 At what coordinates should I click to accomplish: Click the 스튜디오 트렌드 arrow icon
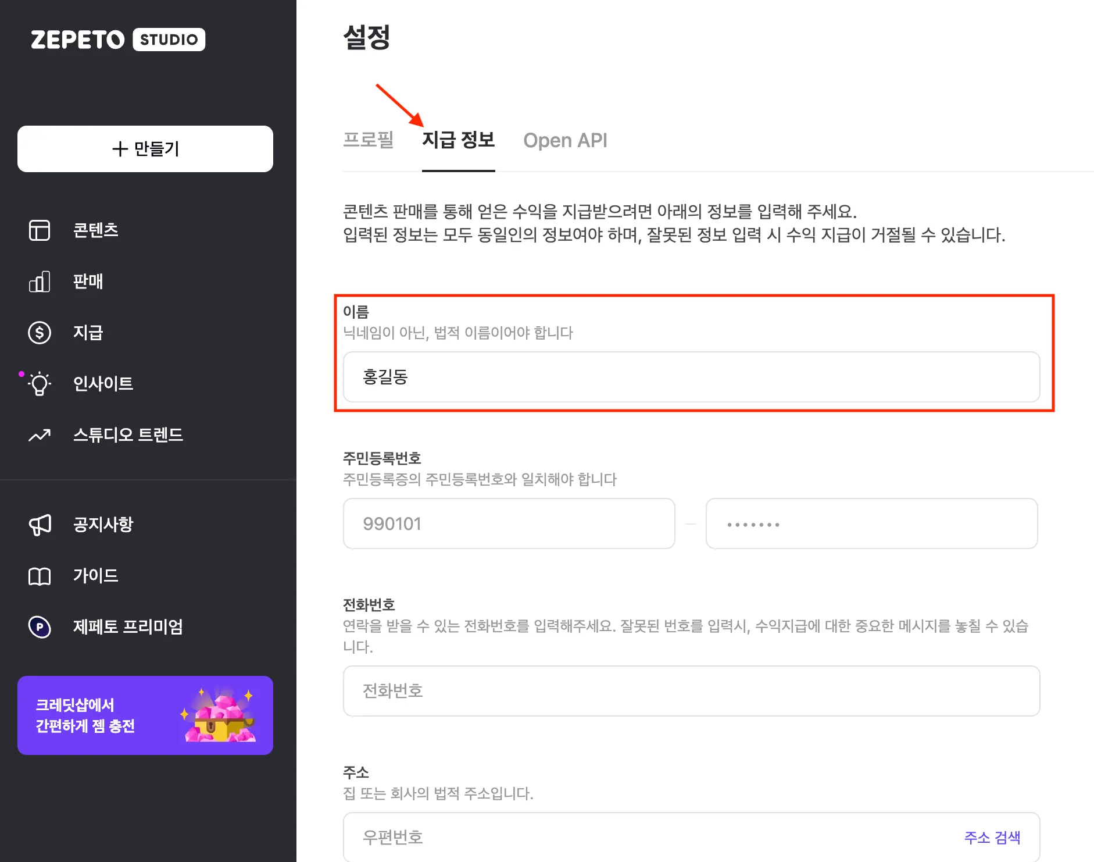tap(40, 435)
